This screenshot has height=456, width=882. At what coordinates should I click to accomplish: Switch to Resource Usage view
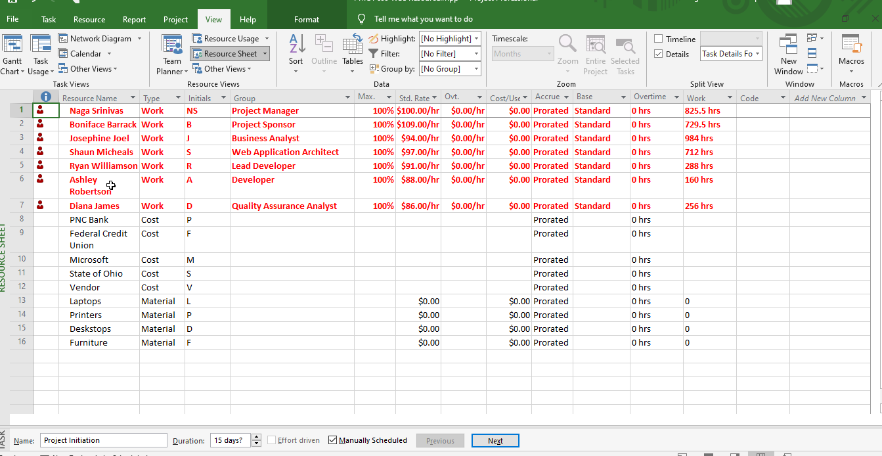click(231, 39)
